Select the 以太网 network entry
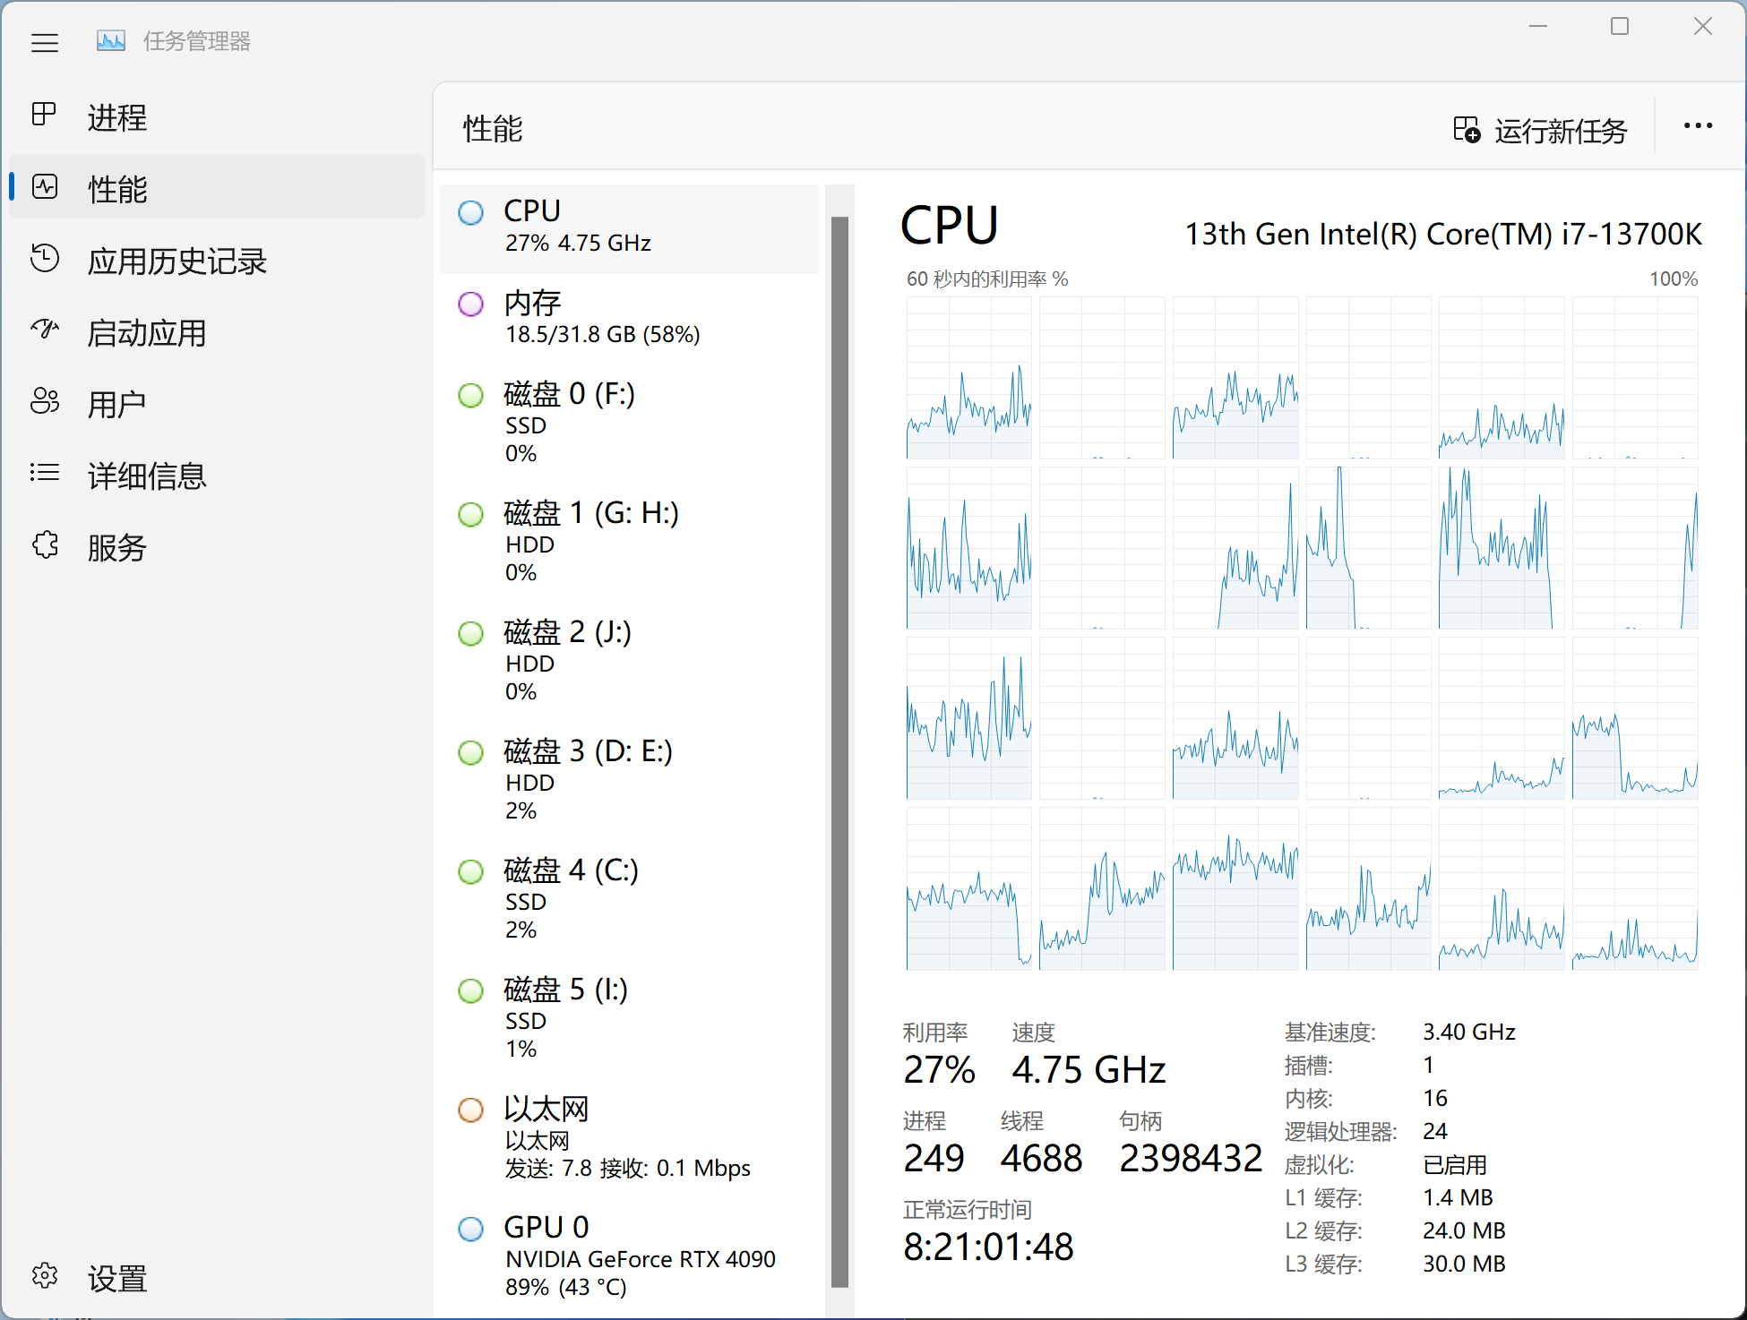This screenshot has height=1320, width=1747. click(629, 1139)
